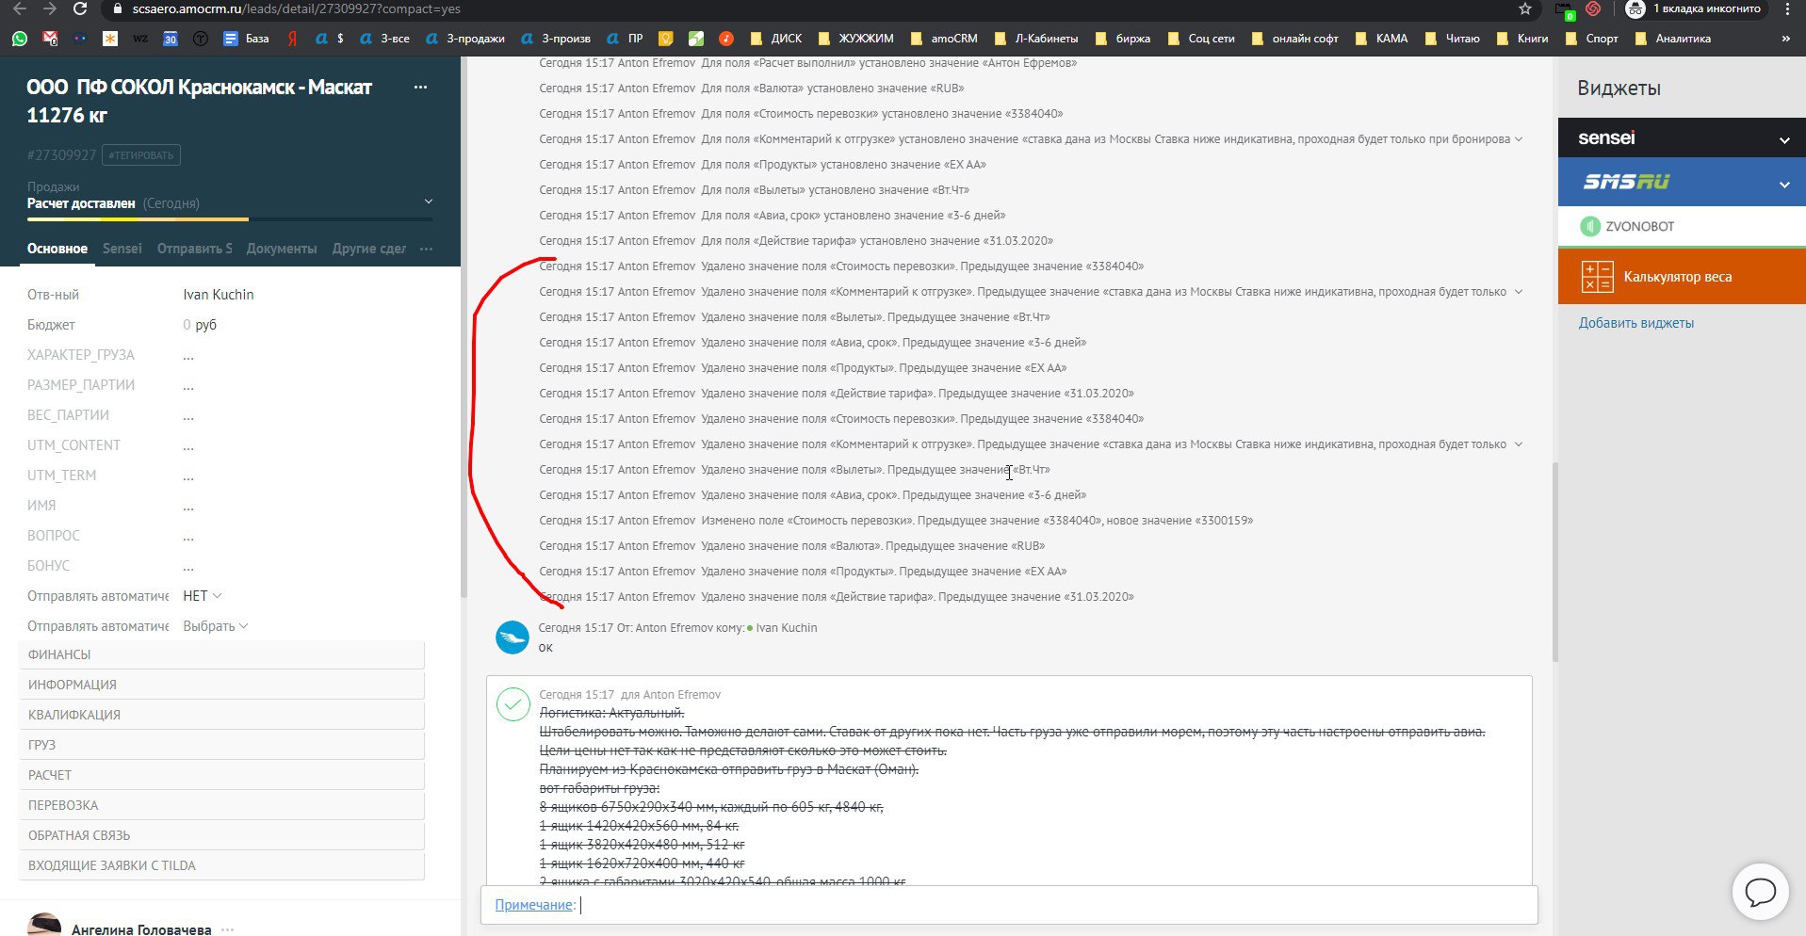
Task: Open the WhatsApp bookmark icon
Action: click(20, 39)
